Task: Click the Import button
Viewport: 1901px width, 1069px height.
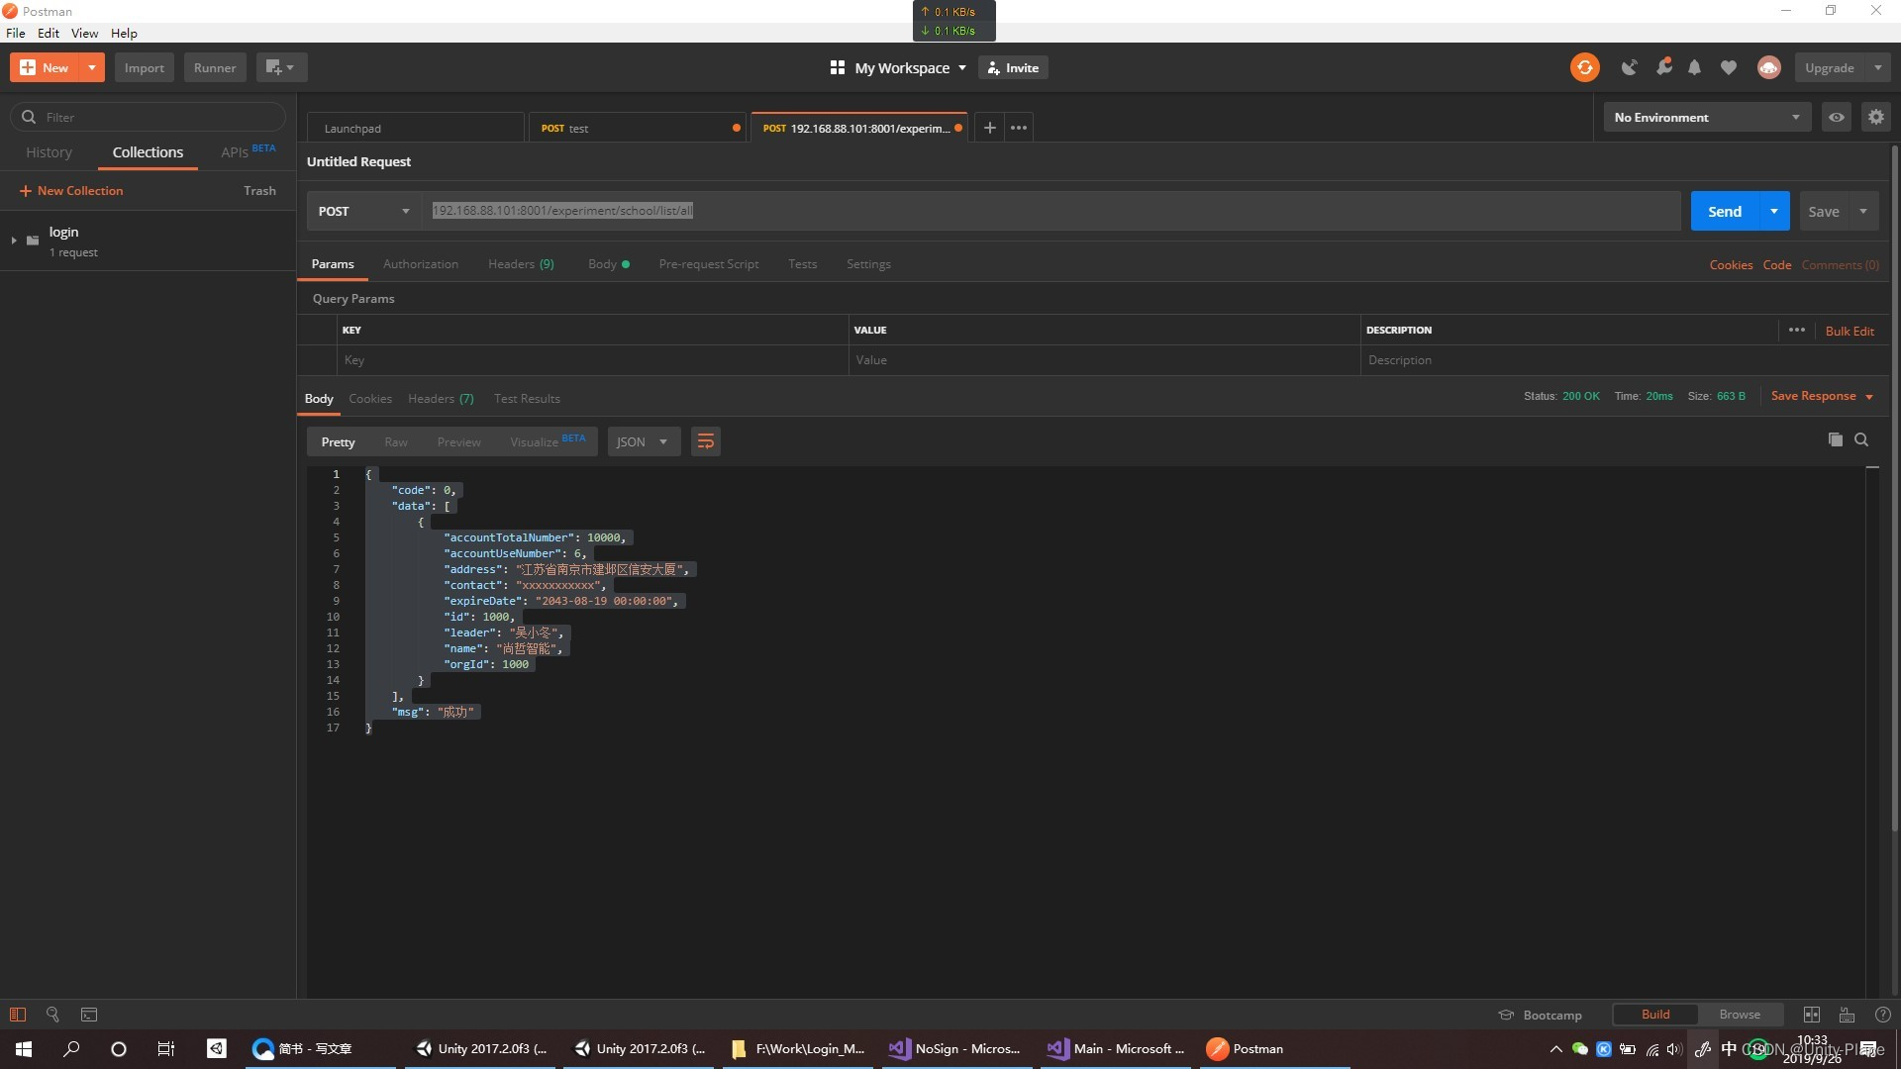Action: click(145, 67)
